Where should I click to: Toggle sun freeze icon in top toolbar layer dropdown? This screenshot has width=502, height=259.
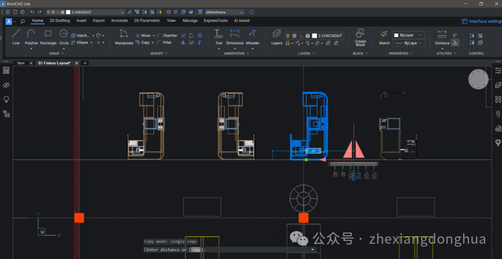point(53,12)
